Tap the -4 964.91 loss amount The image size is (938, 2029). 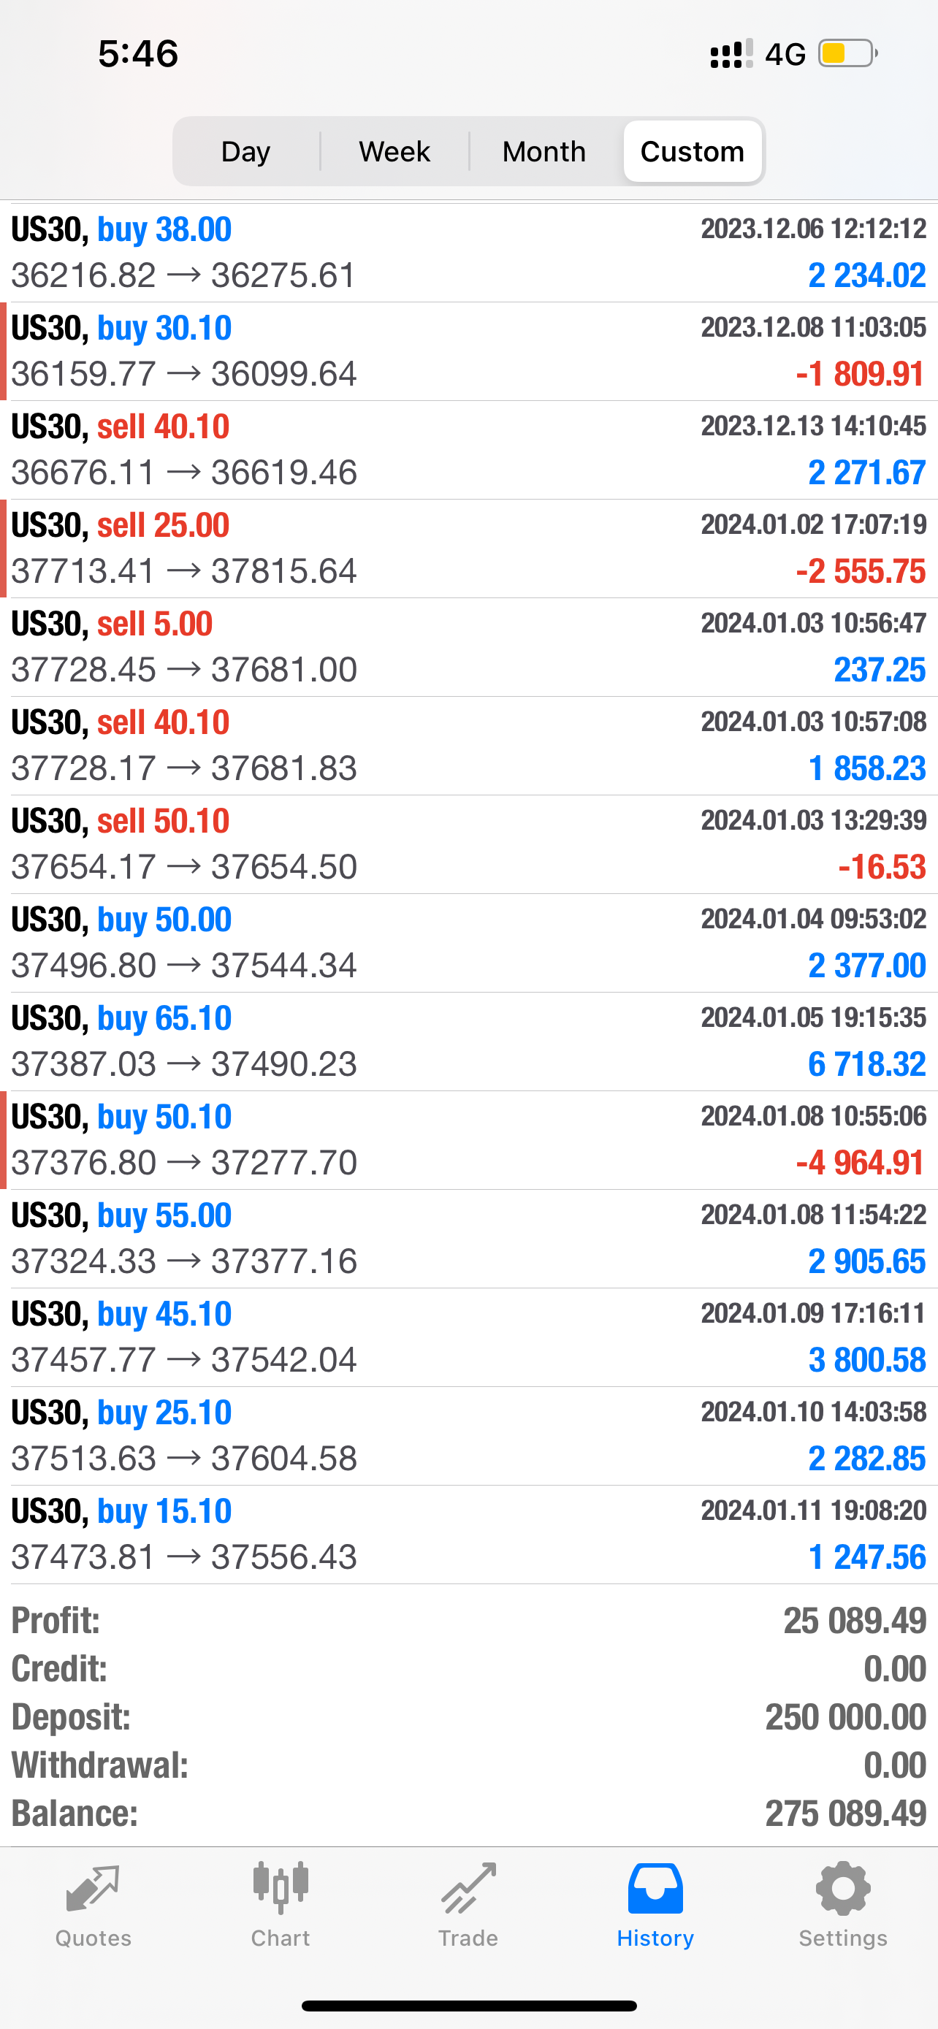(x=860, y=1163)
